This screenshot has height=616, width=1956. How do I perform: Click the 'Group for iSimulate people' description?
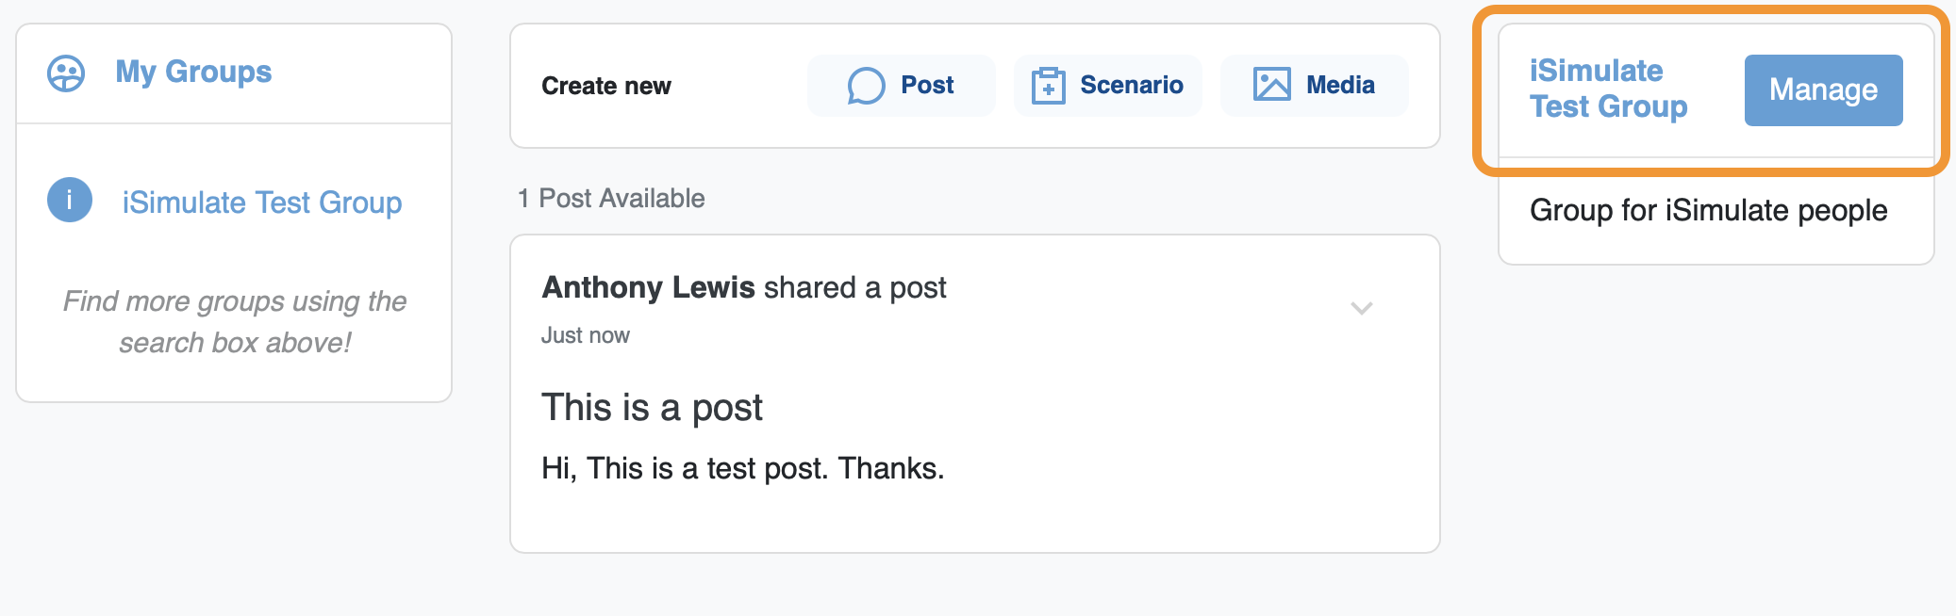pos(1708,210)
